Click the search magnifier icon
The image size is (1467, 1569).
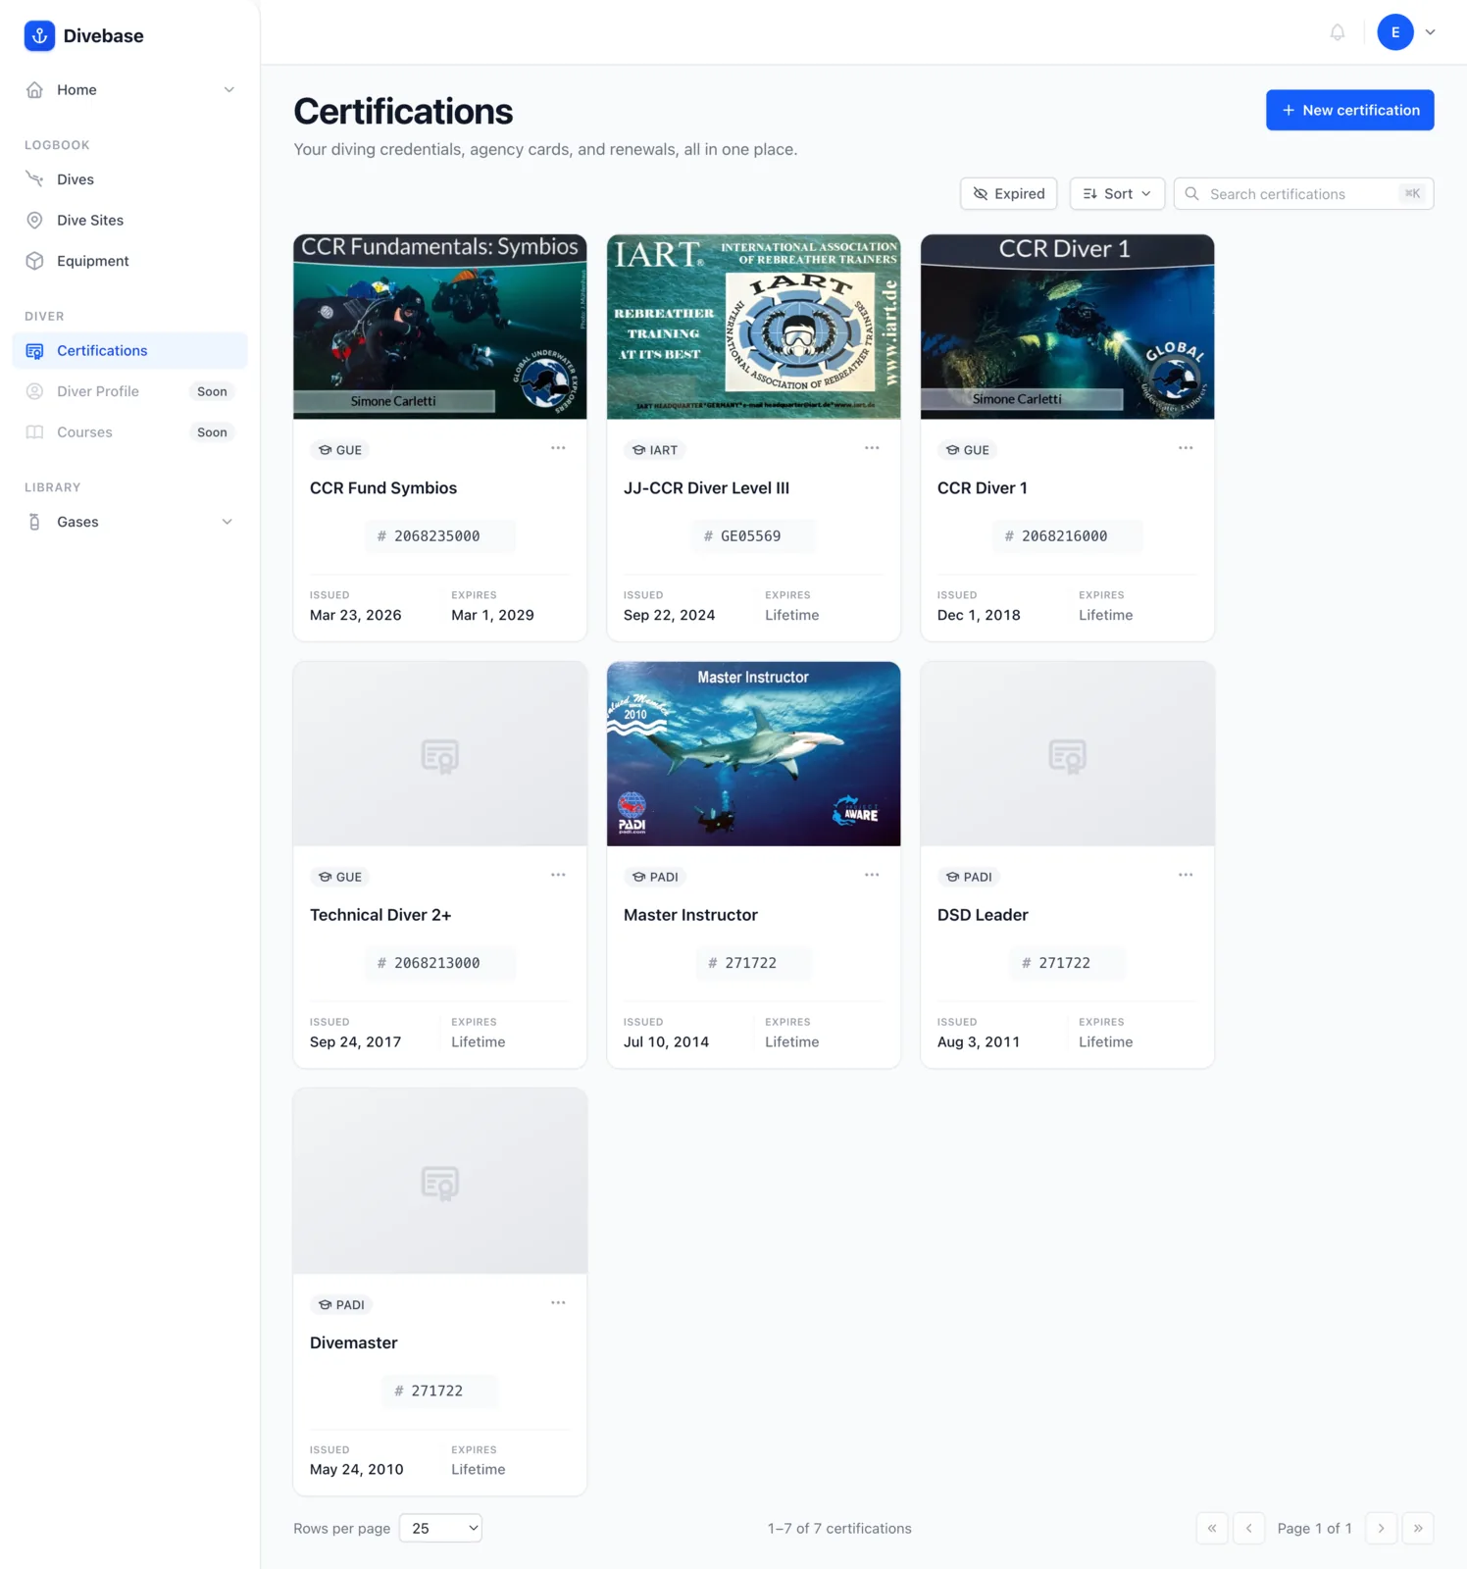tap(1191, 194)
